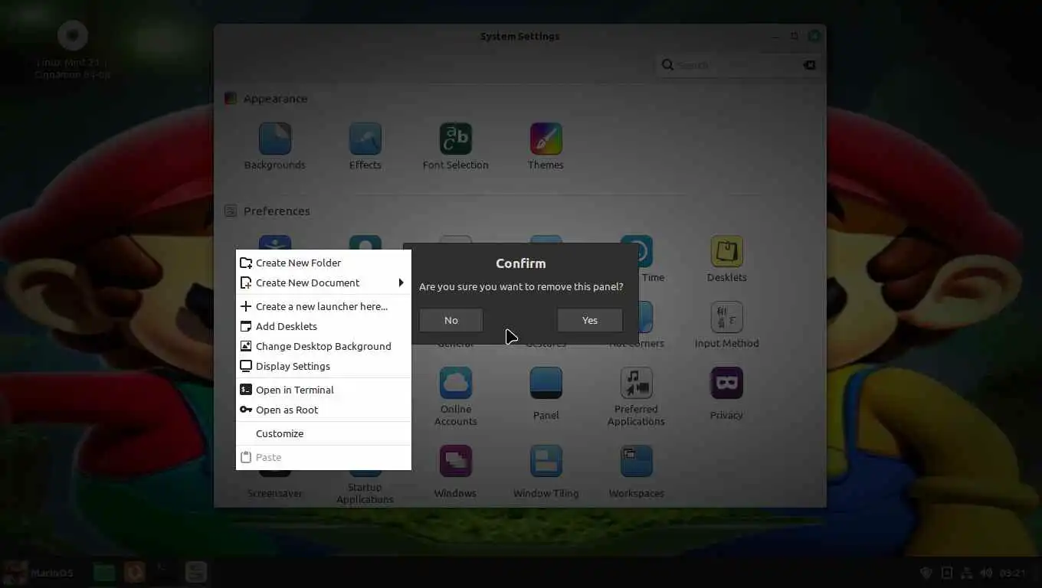Select the Linux Mint 21.1 disc desktop icon
Image resolution: width=1042 pixels, height=588 pixels.
coord(73,35)
